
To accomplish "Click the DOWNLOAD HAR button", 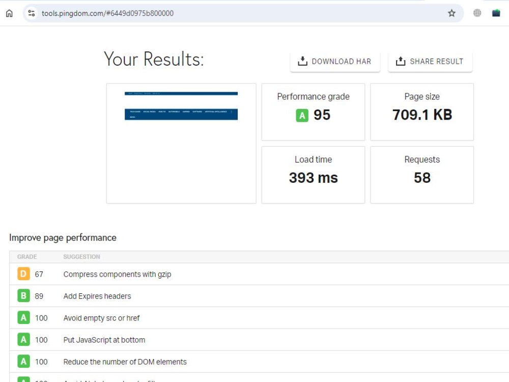I will click(335, 62).
